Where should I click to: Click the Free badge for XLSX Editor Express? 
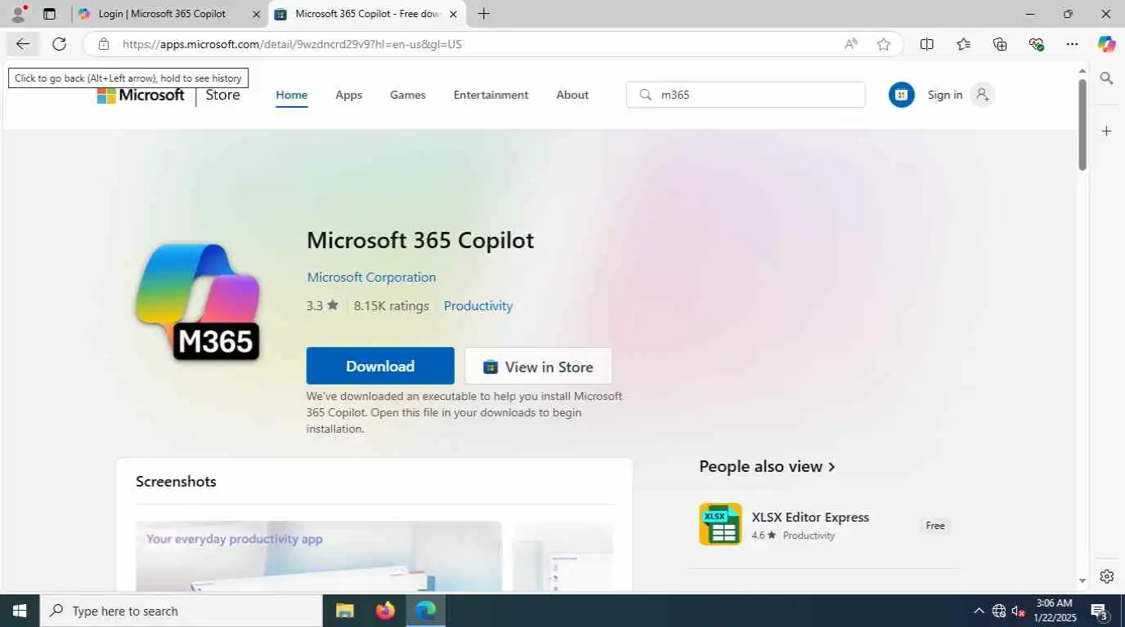click(x=935, y=526)
